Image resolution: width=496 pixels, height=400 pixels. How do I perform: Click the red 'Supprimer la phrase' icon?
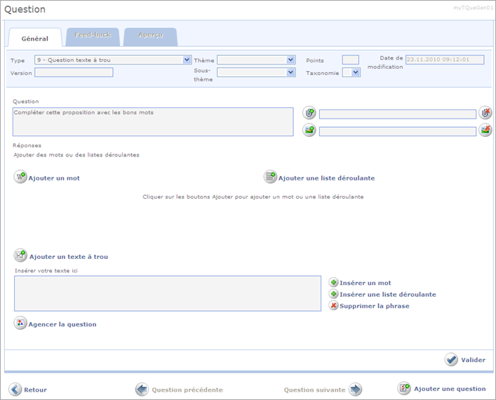[x=334, y=306]
